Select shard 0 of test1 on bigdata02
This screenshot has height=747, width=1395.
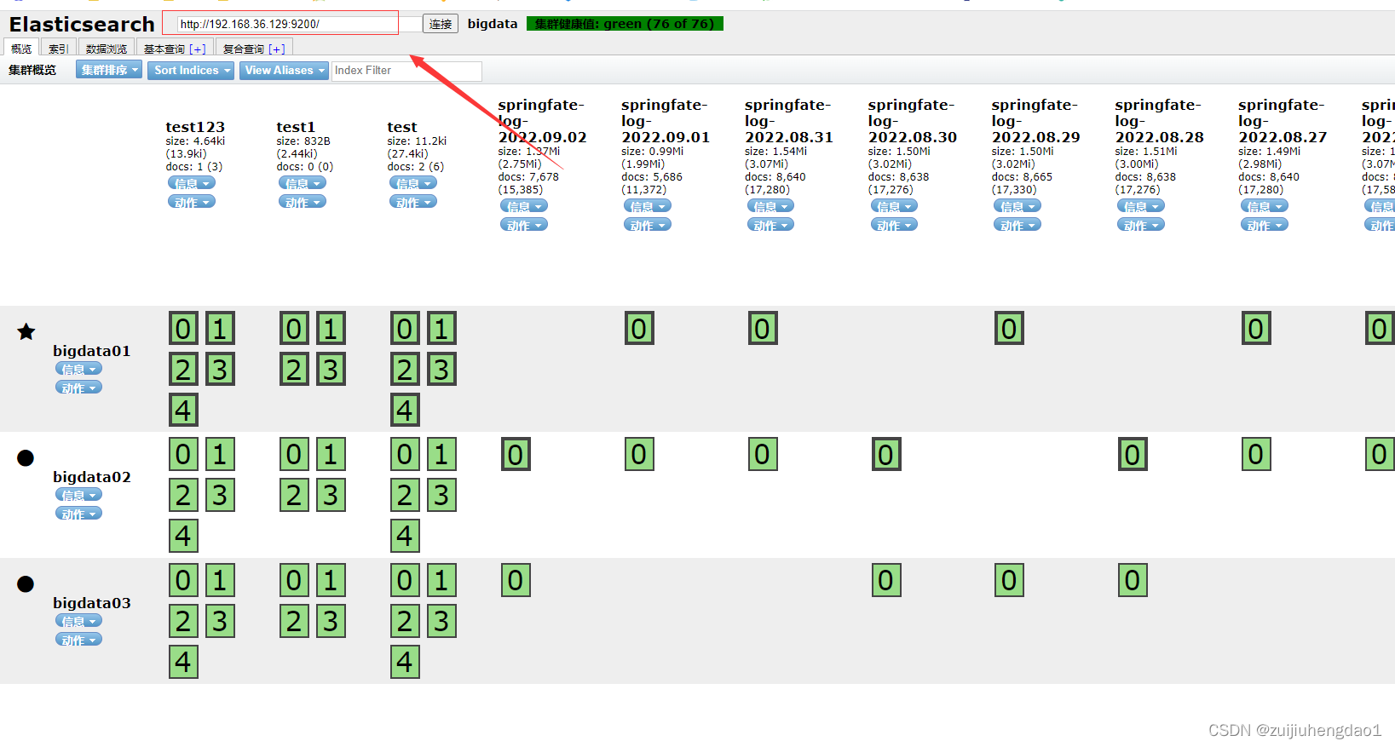click(x=294, y=454)
